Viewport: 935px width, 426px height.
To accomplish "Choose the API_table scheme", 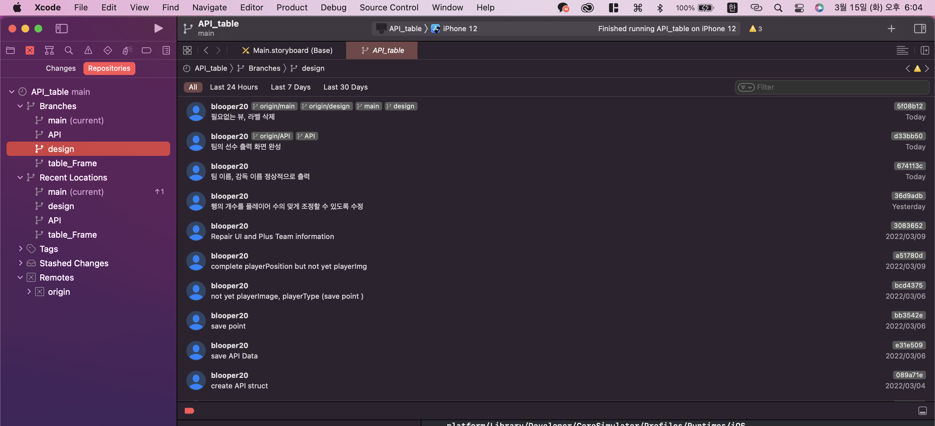I will click(x=399, y=29).
